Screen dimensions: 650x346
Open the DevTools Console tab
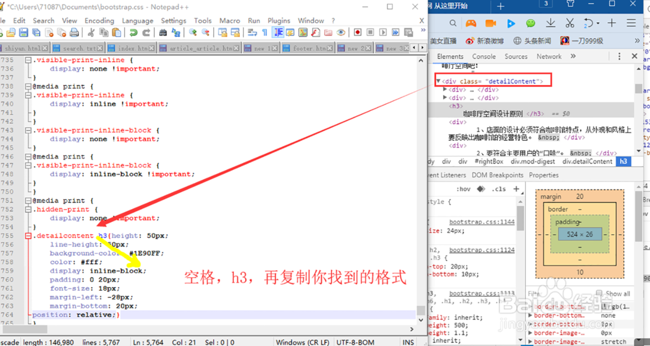(484, 56)
